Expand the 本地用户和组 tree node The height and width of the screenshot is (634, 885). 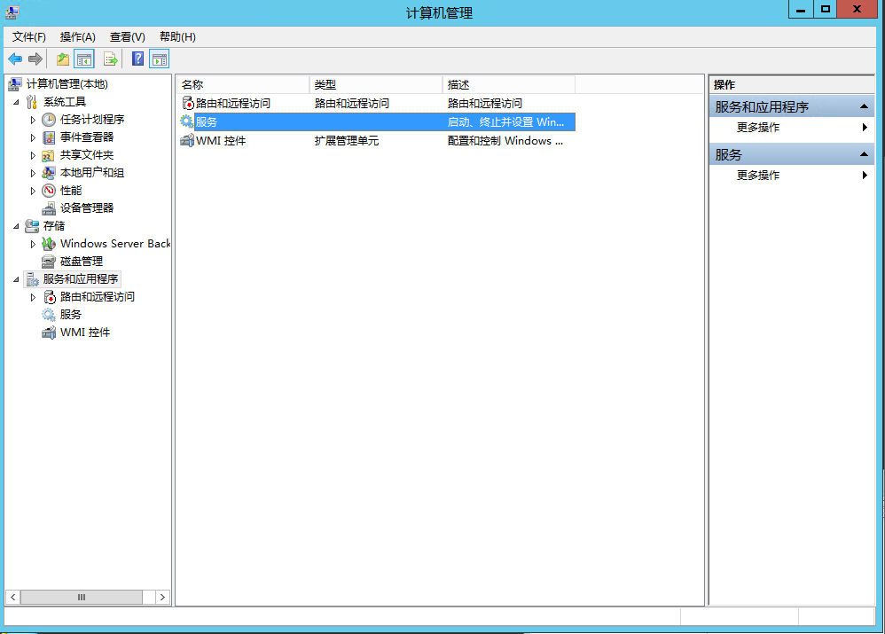pos(34,173)
